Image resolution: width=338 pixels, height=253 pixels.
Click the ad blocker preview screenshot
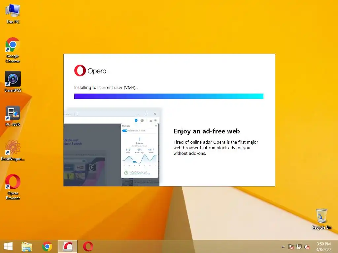coord(112,147)
